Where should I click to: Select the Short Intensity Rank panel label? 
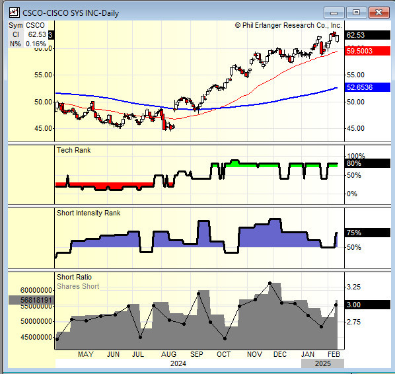click(89, 213)
